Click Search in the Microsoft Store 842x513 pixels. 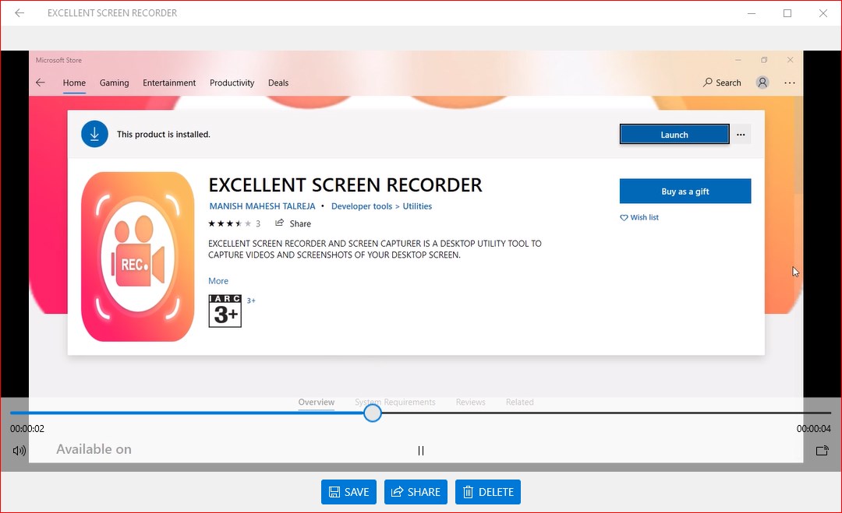click(722, 83)
